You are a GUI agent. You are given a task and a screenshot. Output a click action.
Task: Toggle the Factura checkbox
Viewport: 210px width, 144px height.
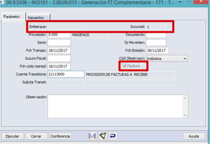point(124,66)
